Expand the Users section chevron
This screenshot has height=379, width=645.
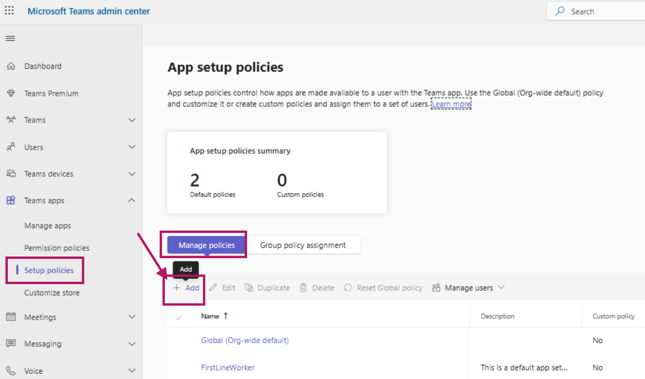click(x=132, y=147)
